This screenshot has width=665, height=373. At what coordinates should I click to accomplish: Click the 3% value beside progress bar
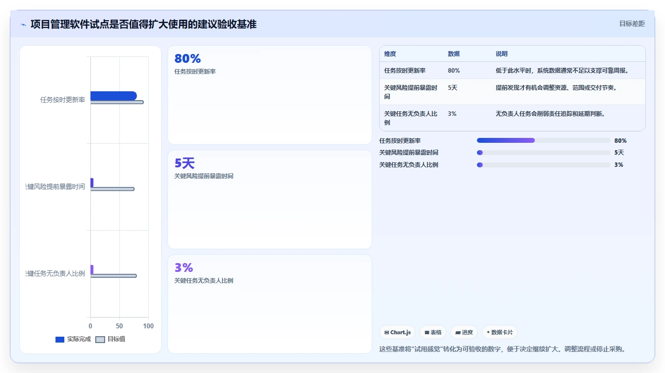coord(619,165)
